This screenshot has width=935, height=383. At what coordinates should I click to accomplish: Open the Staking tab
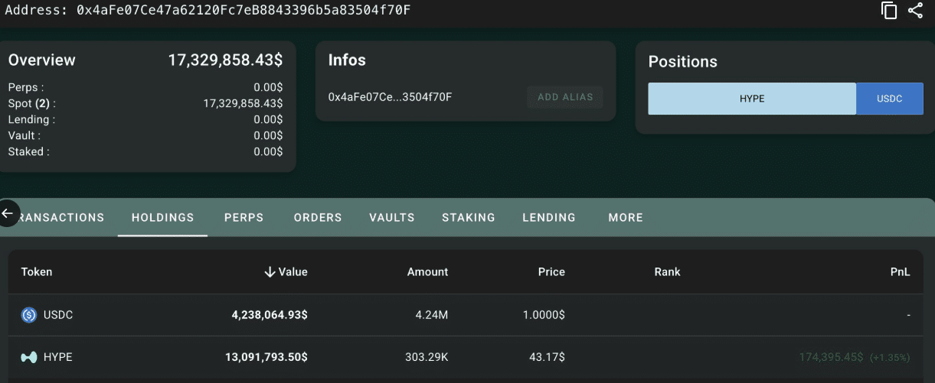469,218
